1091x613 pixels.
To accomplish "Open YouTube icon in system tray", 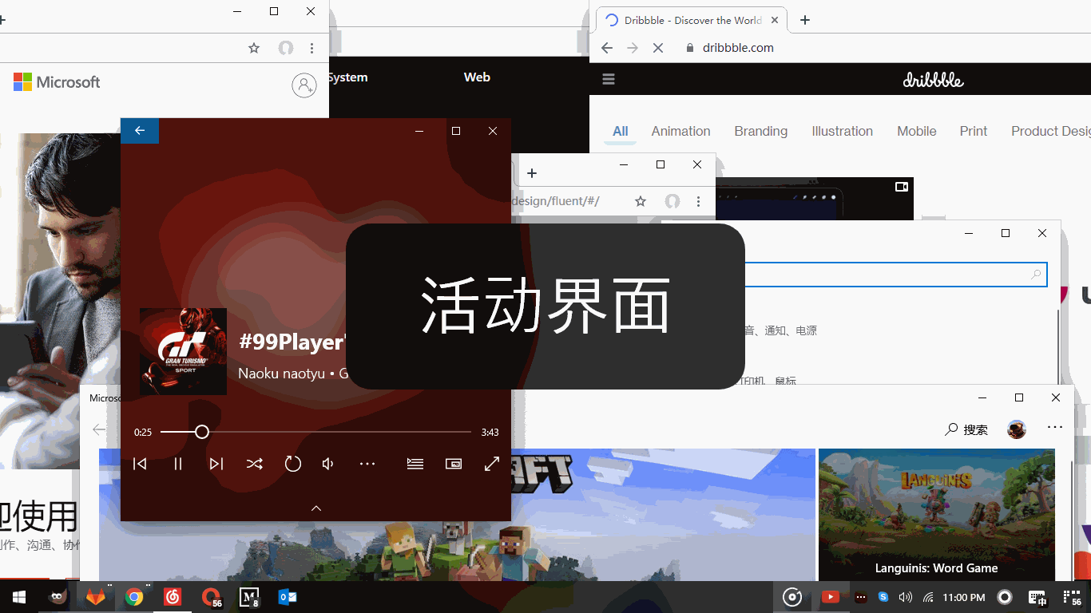I will point(831,597).
